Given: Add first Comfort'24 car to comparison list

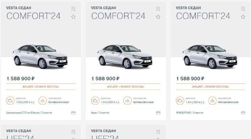Looking at the screenshot, I should tap(73, 9).
